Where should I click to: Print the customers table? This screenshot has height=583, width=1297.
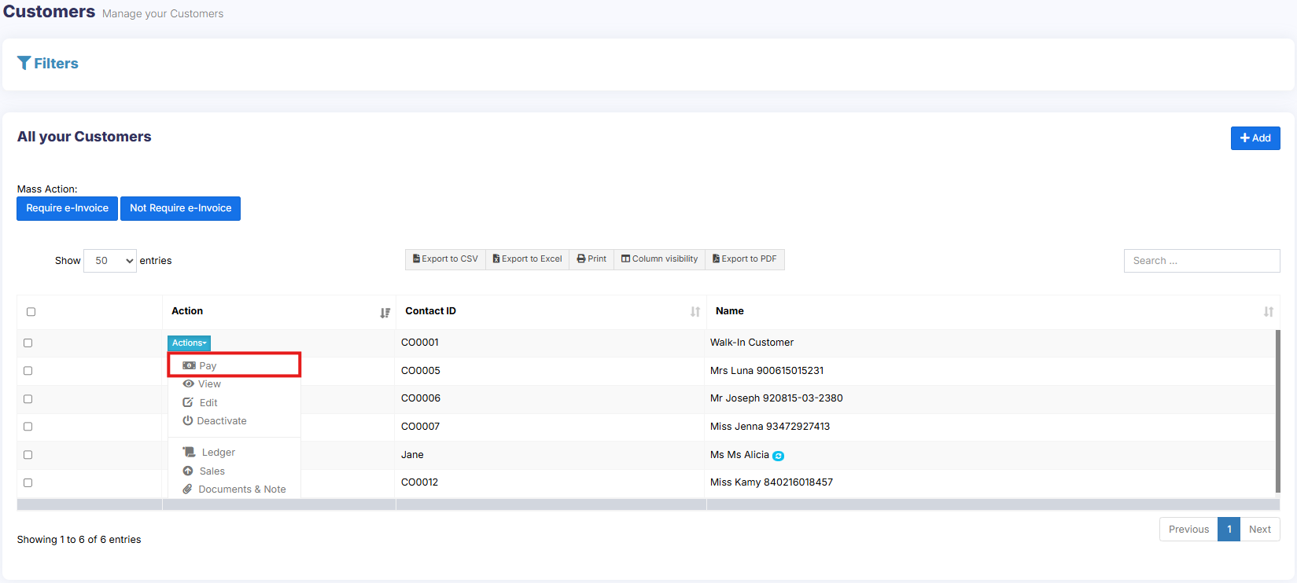(x=591, y=259)
